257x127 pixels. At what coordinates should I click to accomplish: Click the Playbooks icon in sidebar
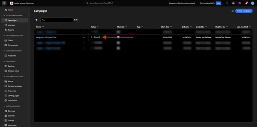6,56
